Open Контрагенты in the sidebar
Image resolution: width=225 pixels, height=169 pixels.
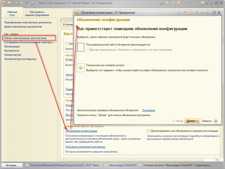tap(12, 51)
